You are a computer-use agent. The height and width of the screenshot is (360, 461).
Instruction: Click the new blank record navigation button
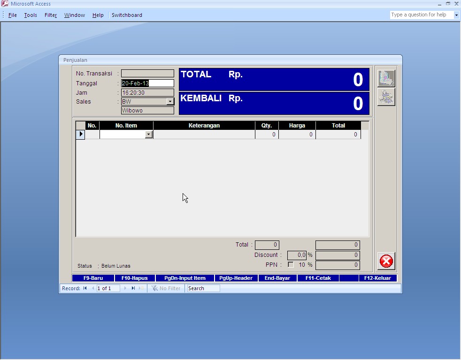141,288
